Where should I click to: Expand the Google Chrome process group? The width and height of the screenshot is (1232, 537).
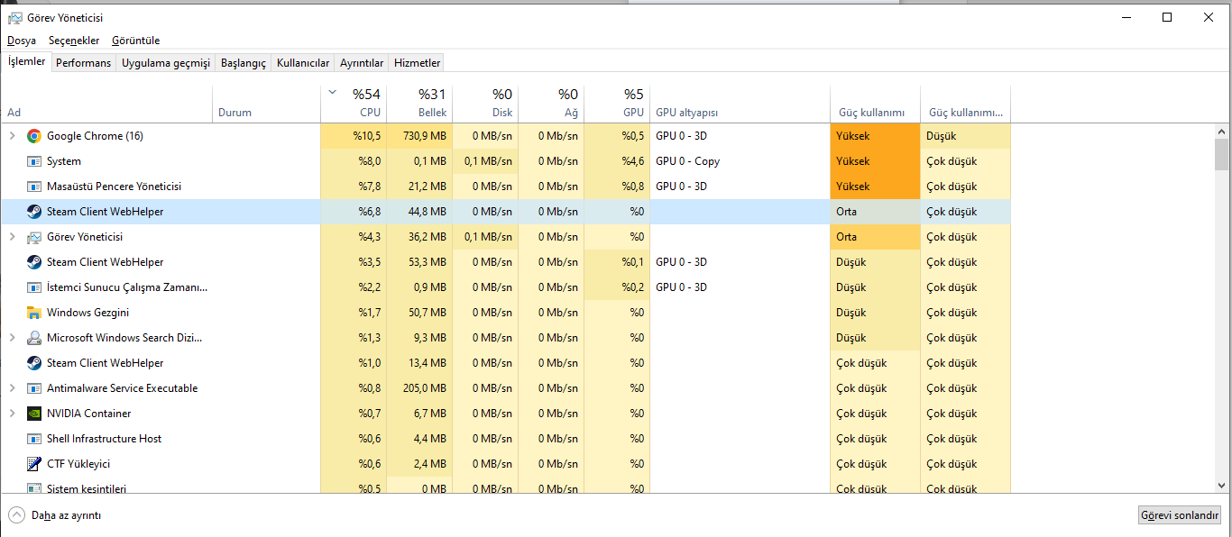point(12,136)
